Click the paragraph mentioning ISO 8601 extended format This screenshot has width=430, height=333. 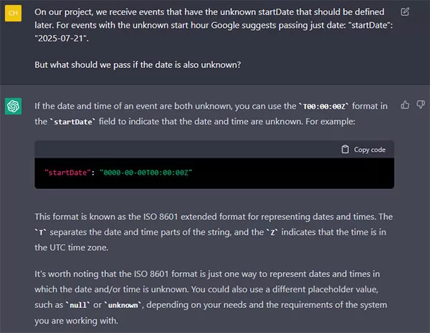tap(214, 232)
